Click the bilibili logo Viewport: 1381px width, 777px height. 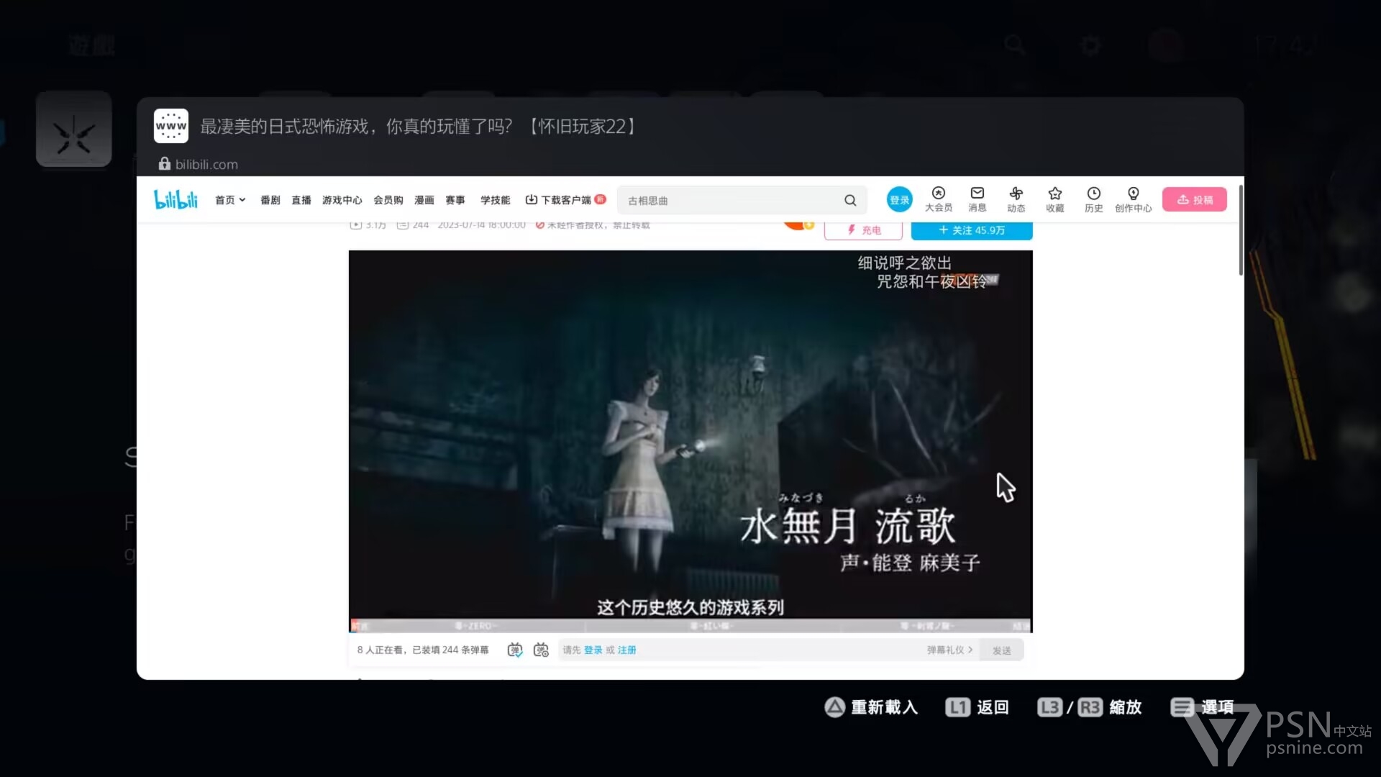click(x=176, y=199)
